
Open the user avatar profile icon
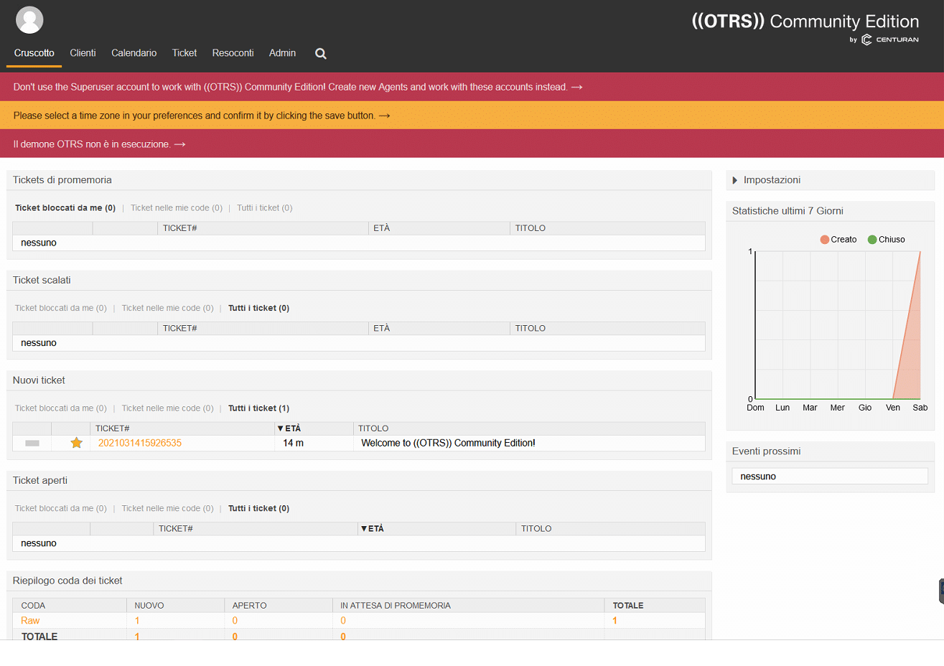(x=29, y=20)
